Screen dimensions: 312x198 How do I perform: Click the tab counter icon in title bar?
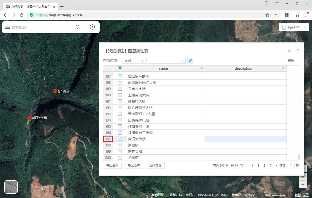(x=267, y=3)
